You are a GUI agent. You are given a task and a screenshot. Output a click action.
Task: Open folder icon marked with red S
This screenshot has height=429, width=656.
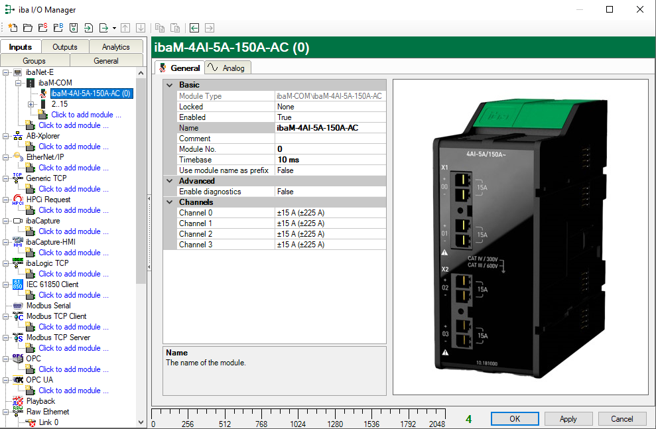pos(43,28)
